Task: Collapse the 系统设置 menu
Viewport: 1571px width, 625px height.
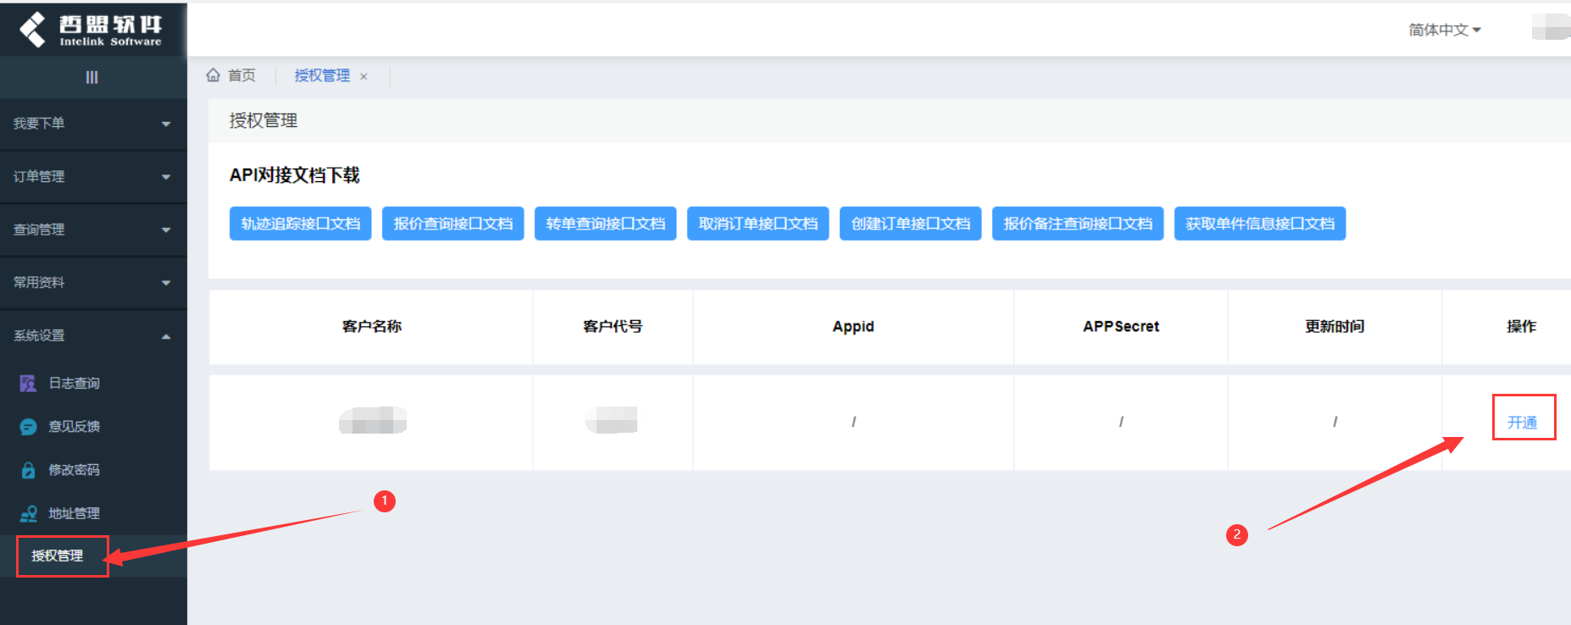Action: 92,335
